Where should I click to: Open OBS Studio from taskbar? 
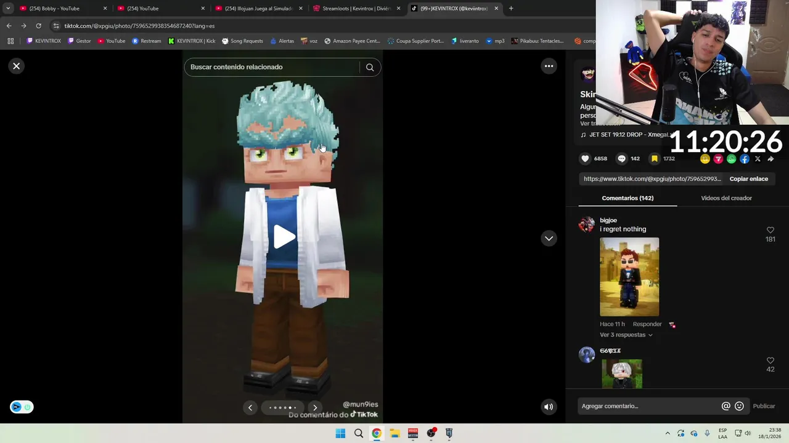click(x=431, y=433)
